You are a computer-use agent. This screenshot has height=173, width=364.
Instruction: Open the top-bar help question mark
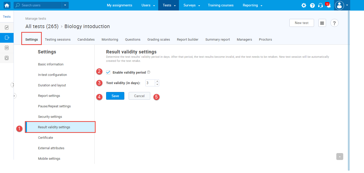coord(312,5)
